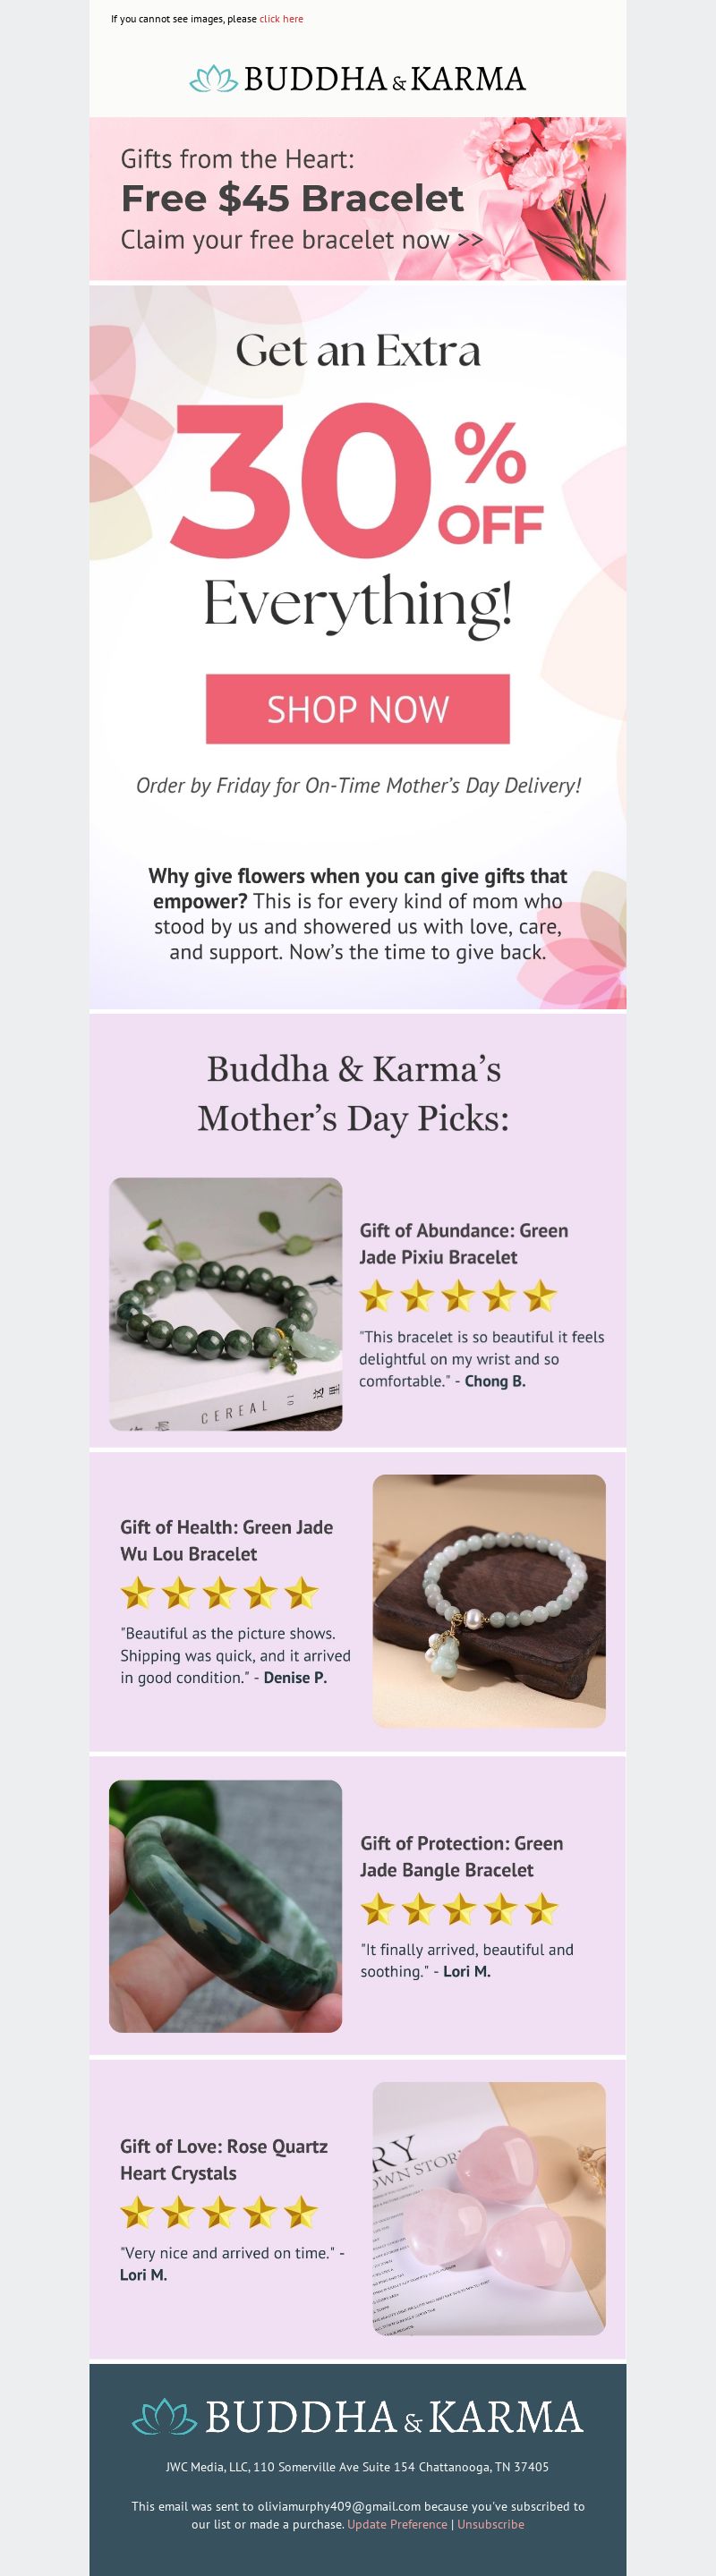
Task: Click the Free $45 Bracelet banner
Action: (x=358, y=199)
